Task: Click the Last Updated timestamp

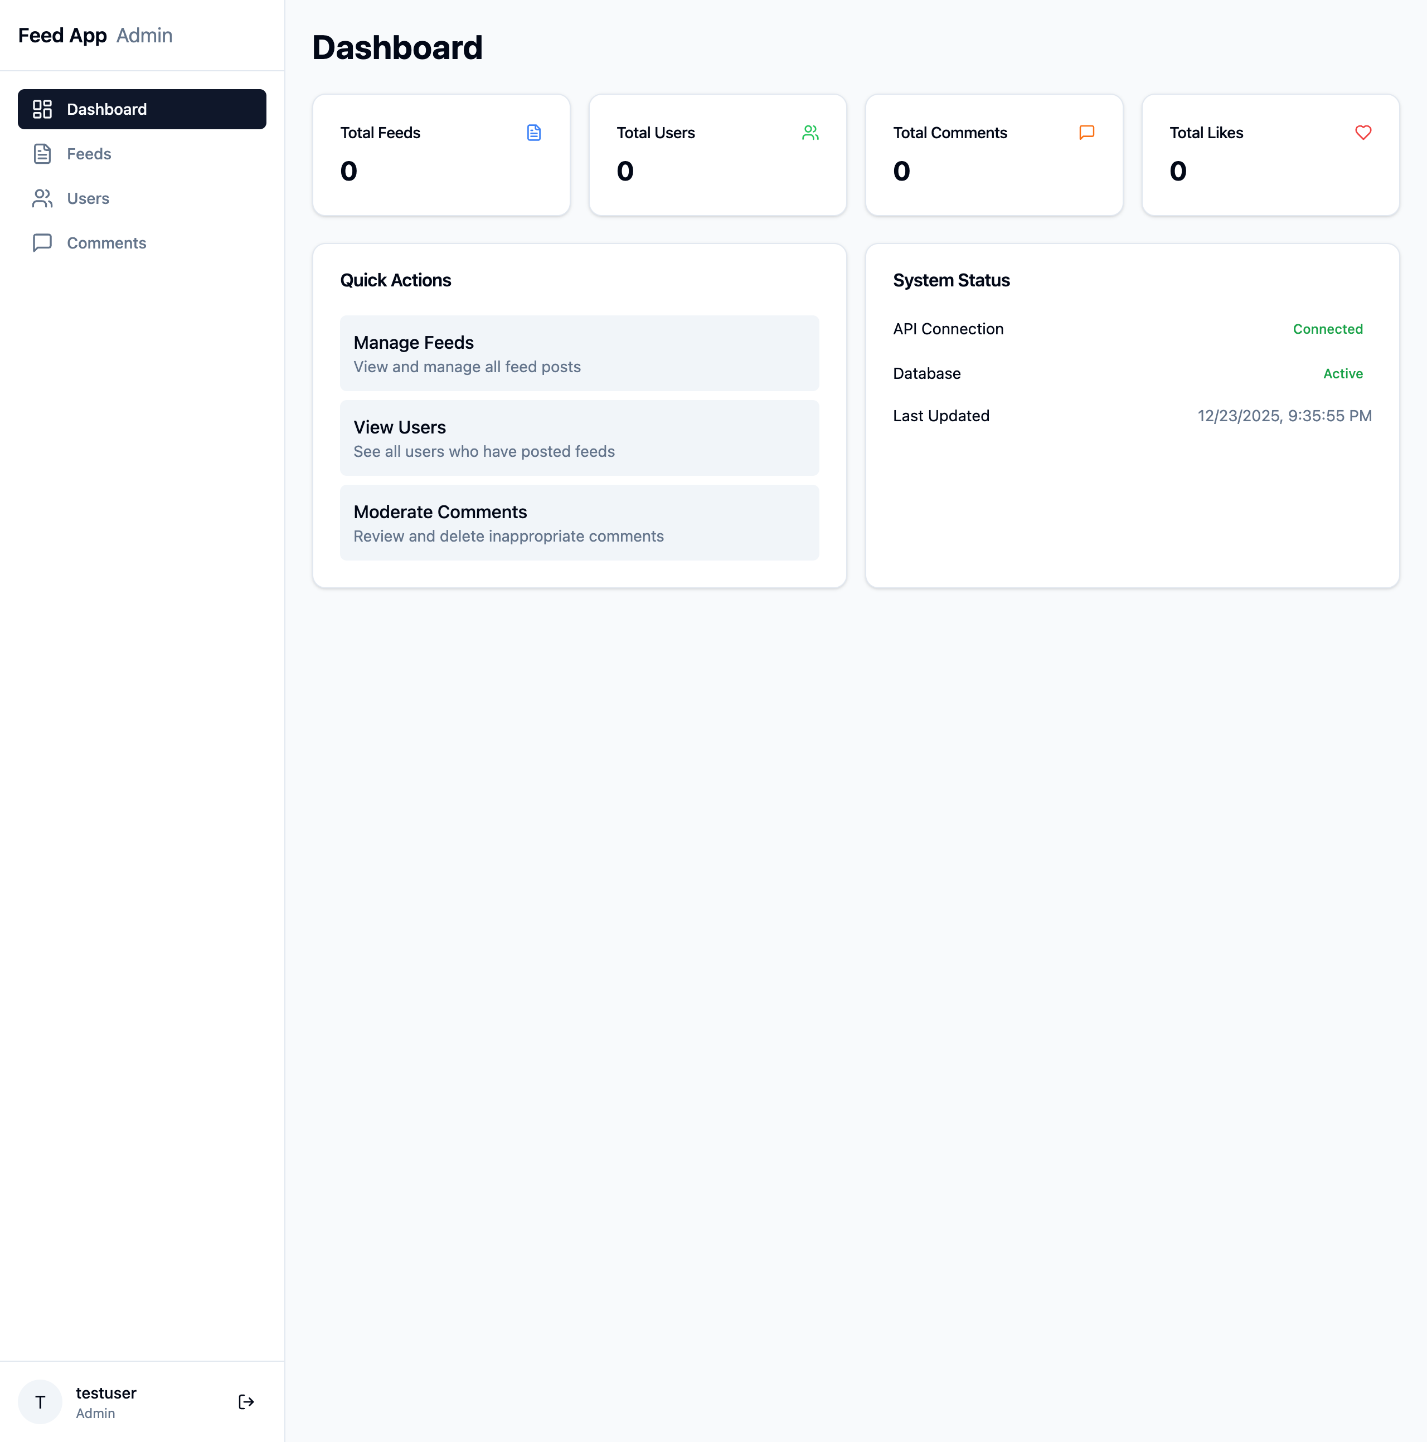Action: (1284, 416)
